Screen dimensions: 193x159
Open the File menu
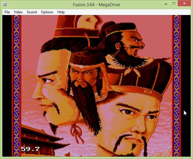point(7,12)
